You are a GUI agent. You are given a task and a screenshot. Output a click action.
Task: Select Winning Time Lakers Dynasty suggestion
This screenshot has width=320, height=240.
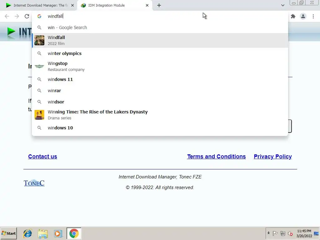click(160, 115)
